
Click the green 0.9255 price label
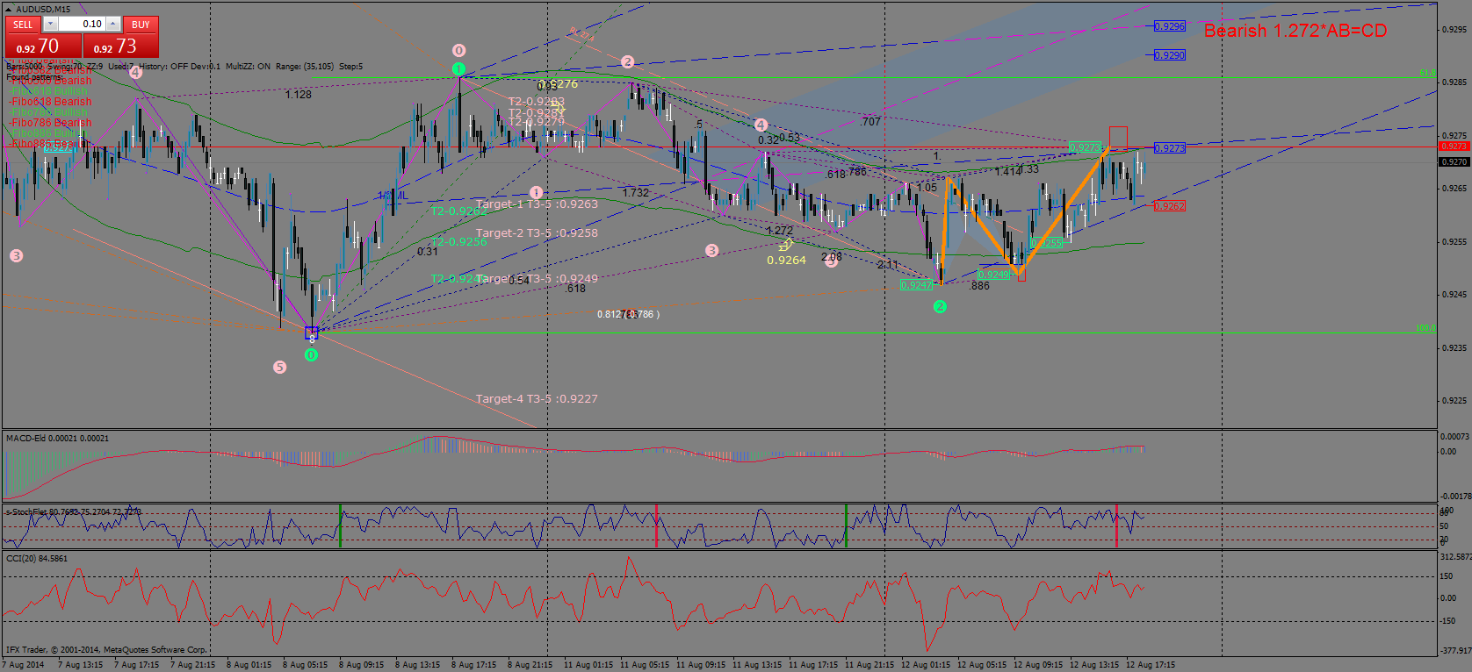pos(1046,243)
